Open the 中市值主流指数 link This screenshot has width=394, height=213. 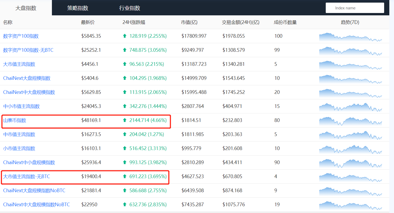coord(19,134)
